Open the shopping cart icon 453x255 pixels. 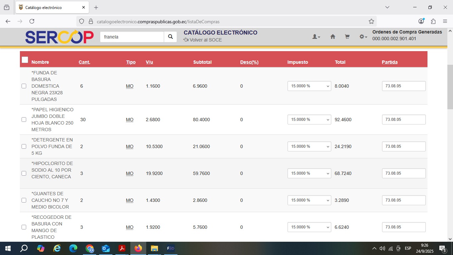(x=347, y=37)
